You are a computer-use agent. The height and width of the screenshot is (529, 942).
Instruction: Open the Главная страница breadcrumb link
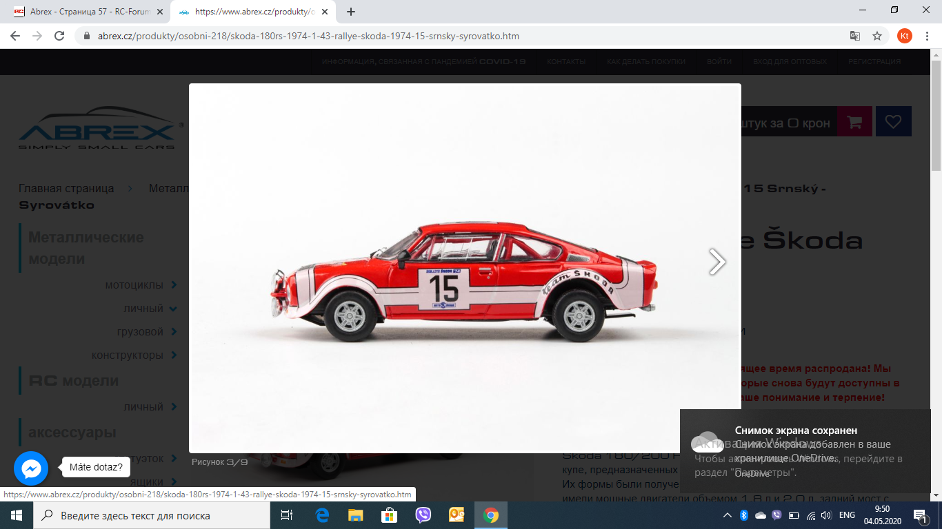pos(66,188)
